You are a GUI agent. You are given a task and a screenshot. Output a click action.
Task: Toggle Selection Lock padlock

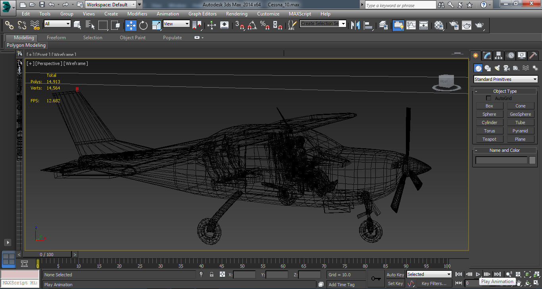211,274
